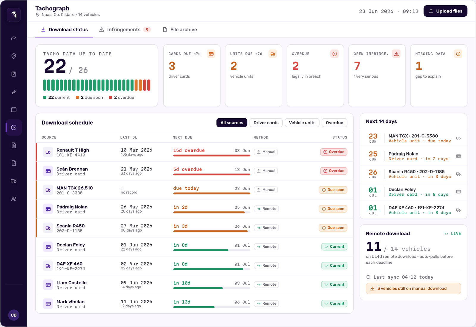The image size is (476, 327).
Task: Open the calendar sidebar icon
Action: (14, 110)
